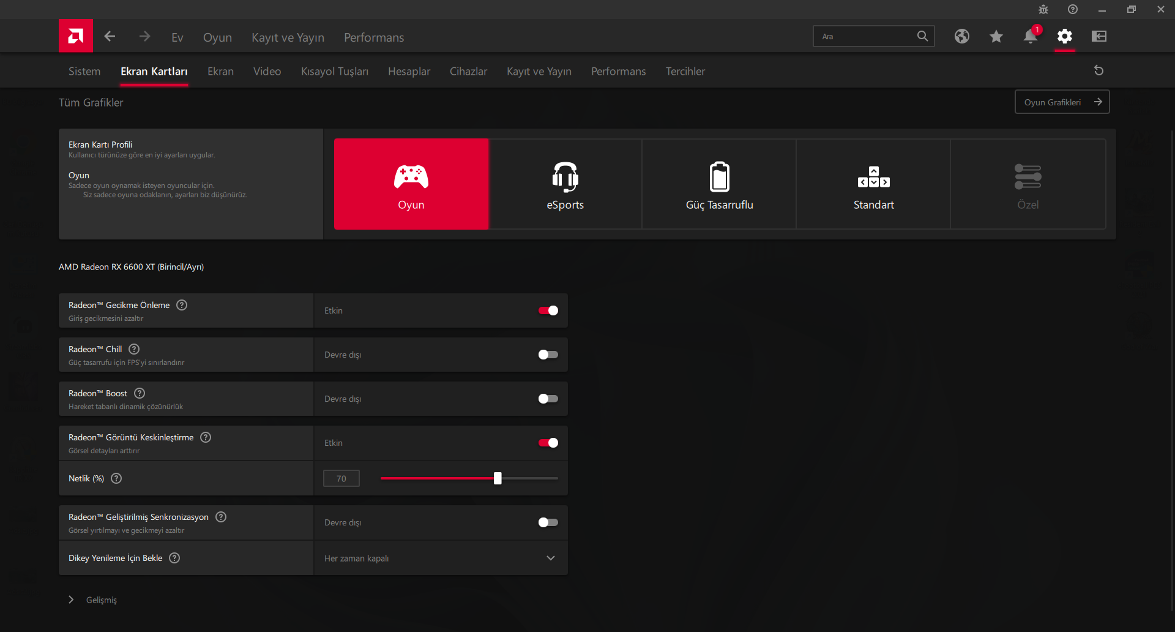Open Kayıt ve Yayın top menu
Screen dimensions: 1175x632
coord(288,37)
